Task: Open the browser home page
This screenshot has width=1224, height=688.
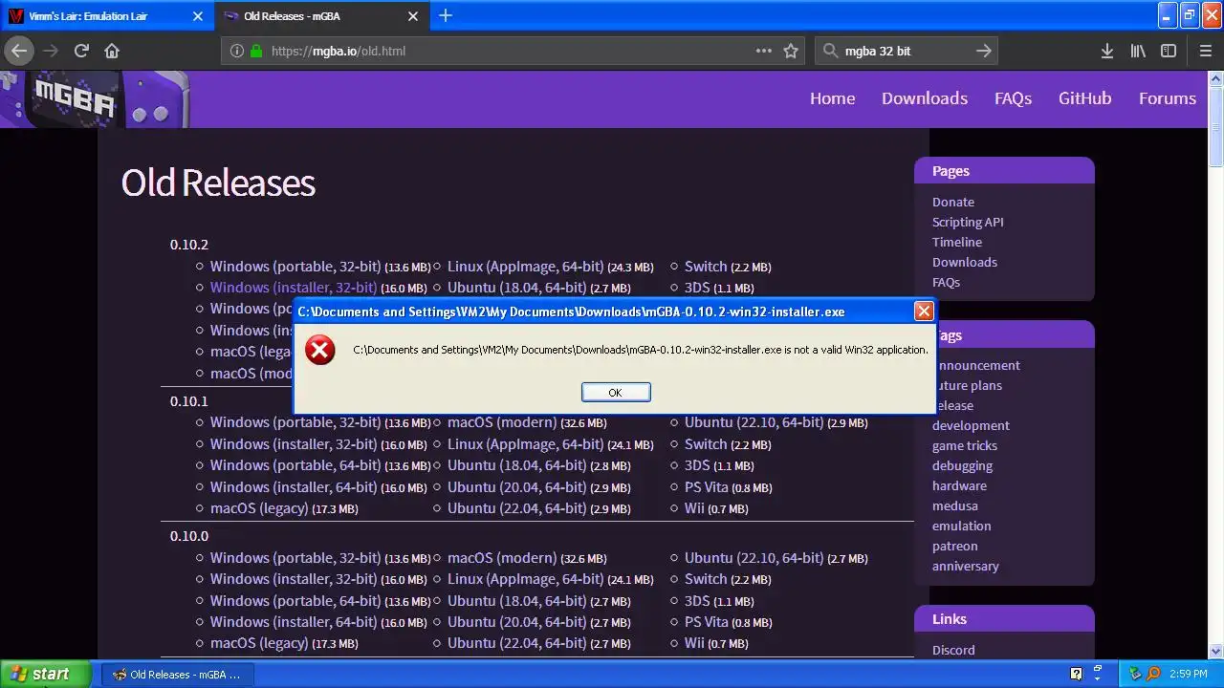Action: [x=112, y=51]
